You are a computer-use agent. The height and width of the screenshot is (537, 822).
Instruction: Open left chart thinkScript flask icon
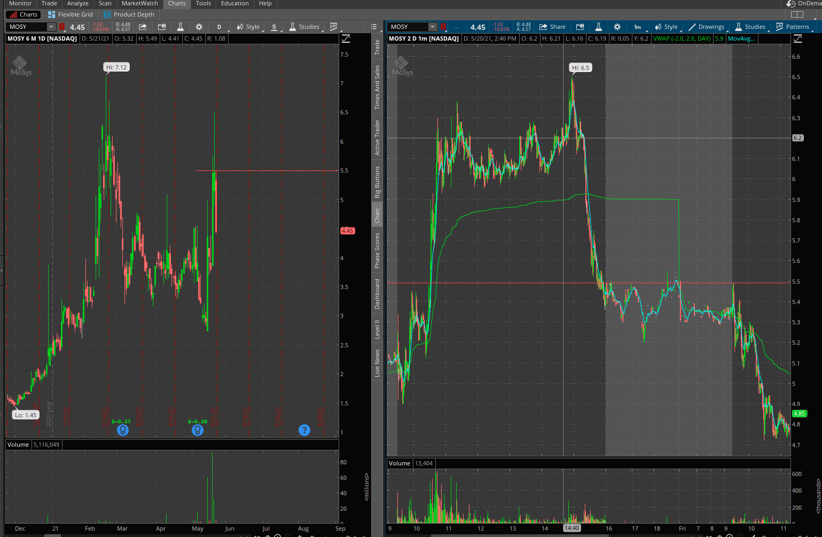click(x=180, y=27)
